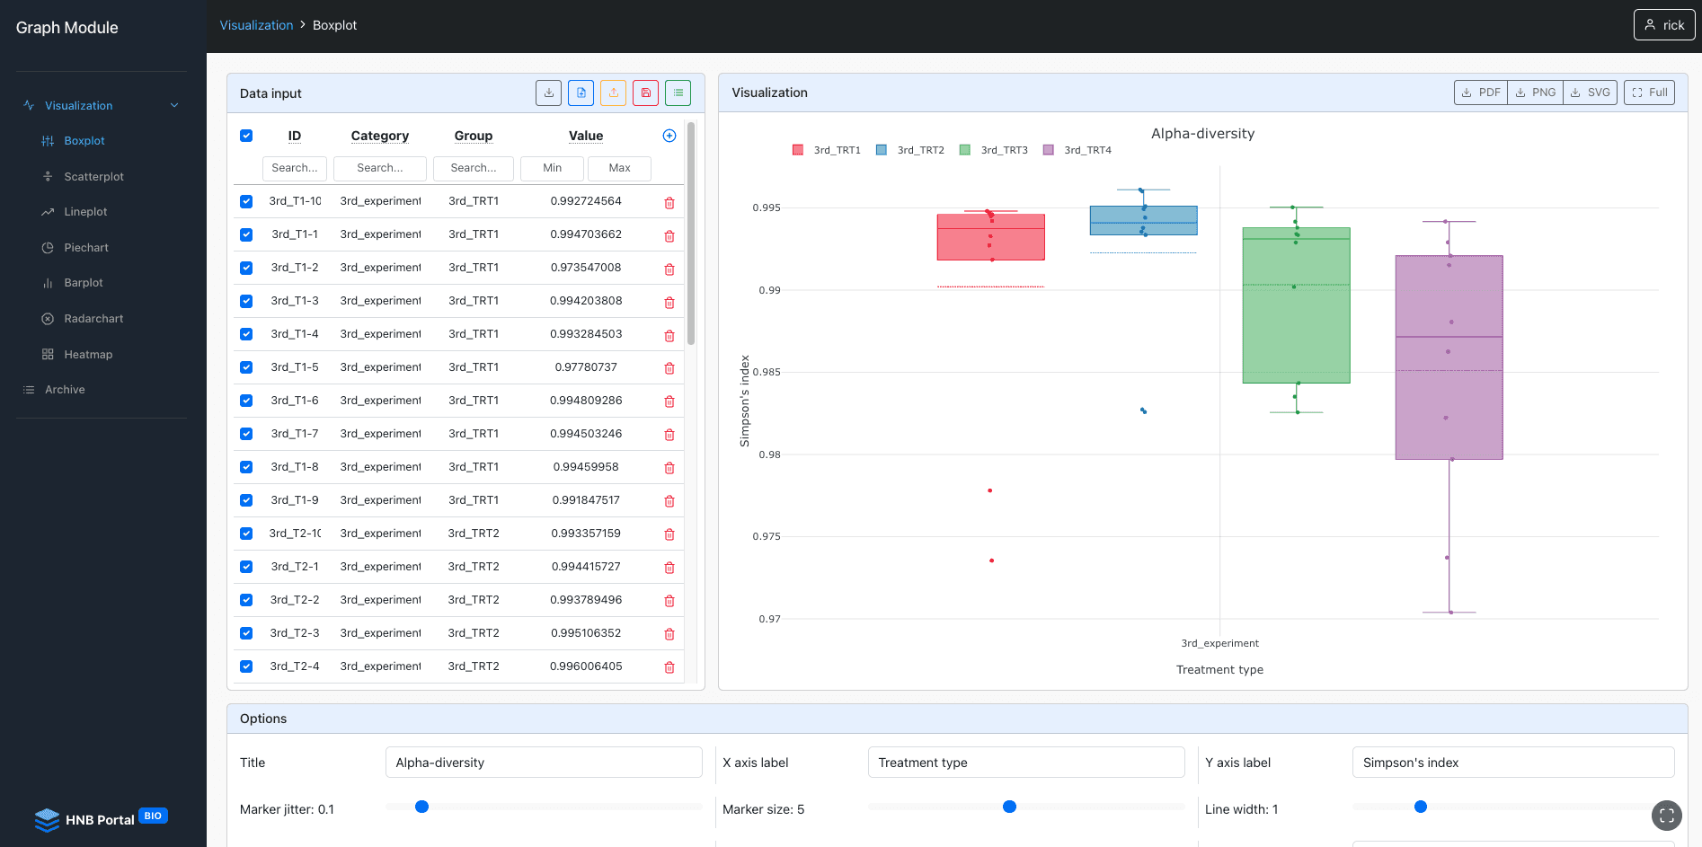This screenshot has height=847, width=1702.
Task: Uncheck the checkbox for row 3rd_T2-3
Action: (246, 633)
